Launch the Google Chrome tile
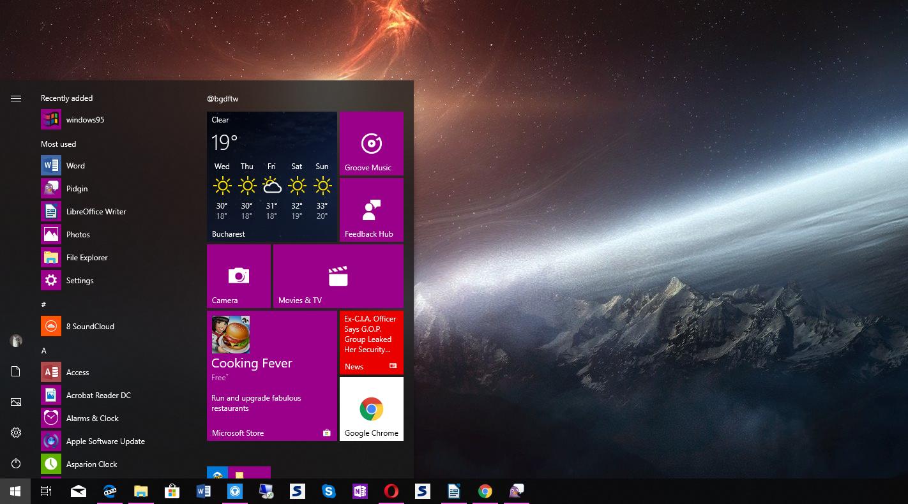 click(x=372, y=409)
